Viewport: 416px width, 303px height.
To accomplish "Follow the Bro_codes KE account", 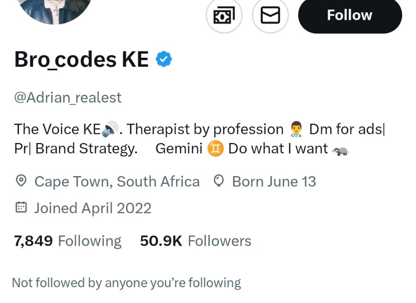I will pyautogui.click(x=350, y=16).
